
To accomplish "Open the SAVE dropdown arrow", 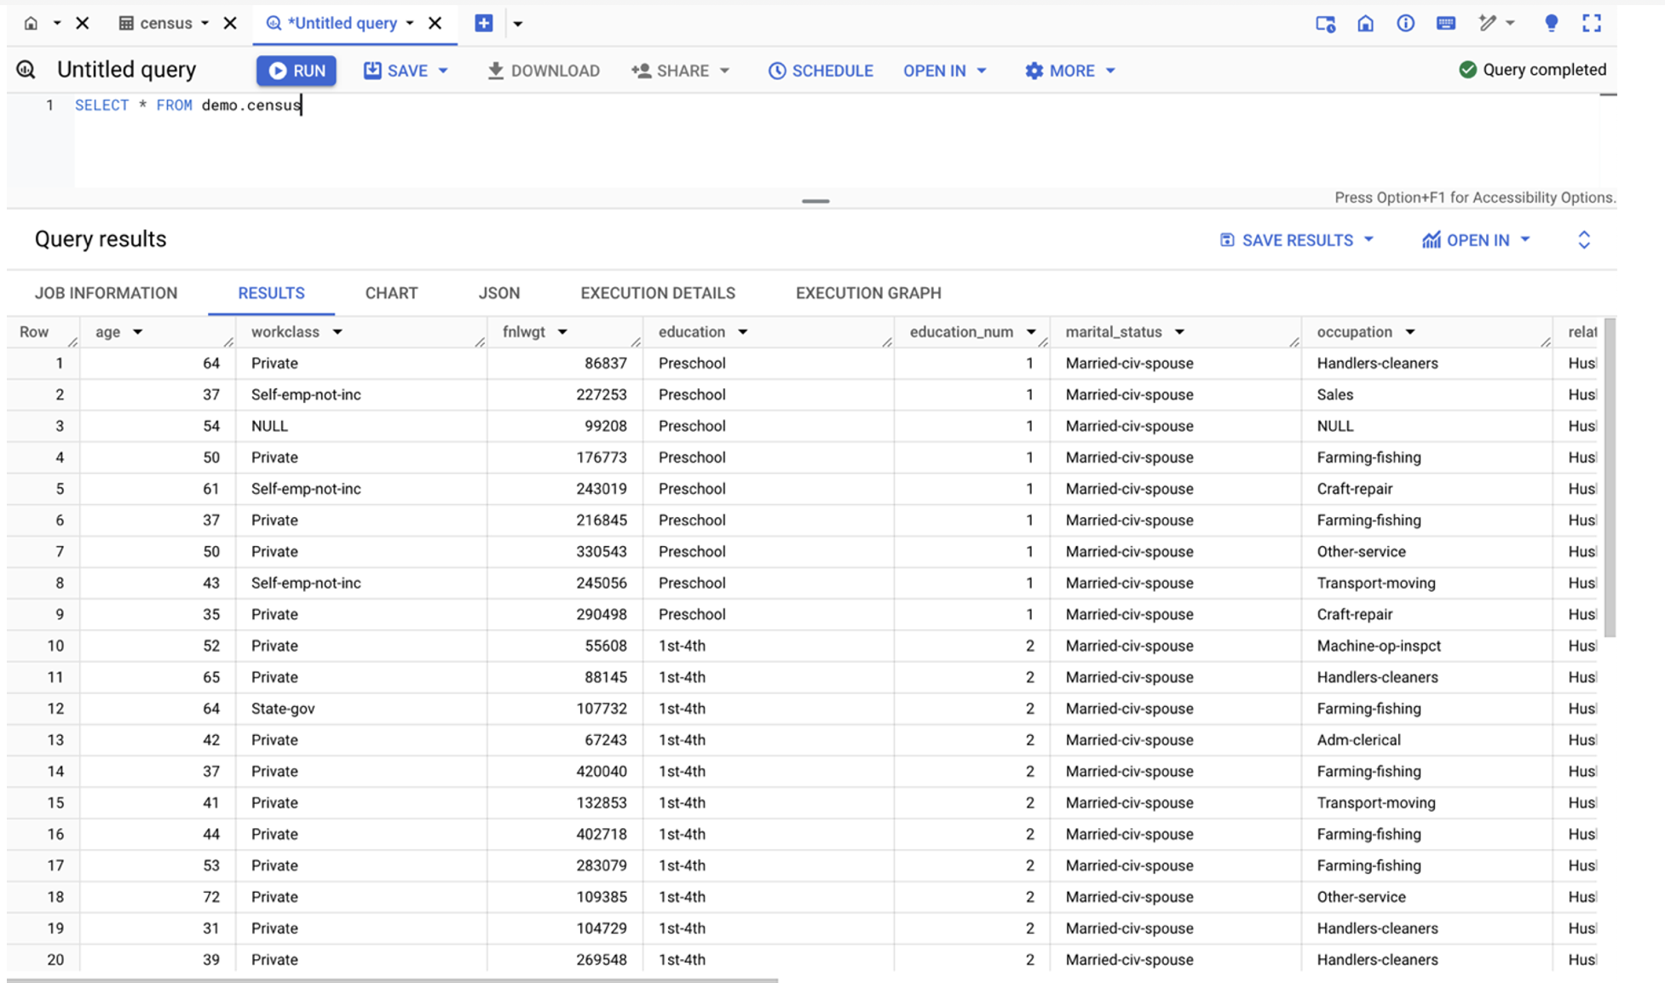I will [x=444, y=71].
